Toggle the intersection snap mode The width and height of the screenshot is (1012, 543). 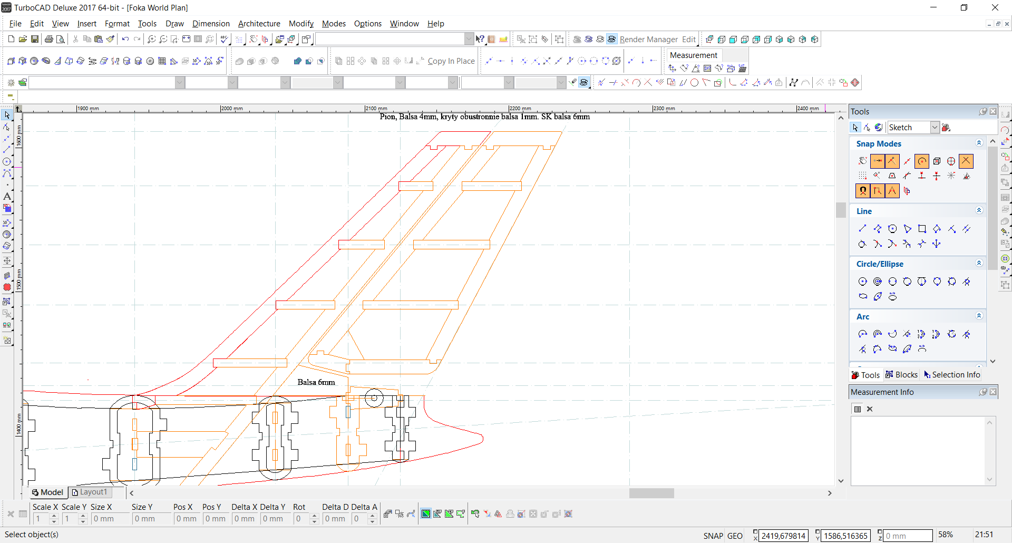(966, 161)
